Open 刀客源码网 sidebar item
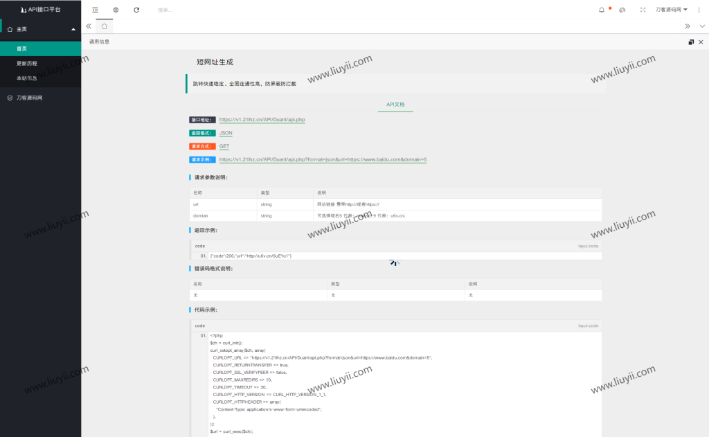 point(41,98)
